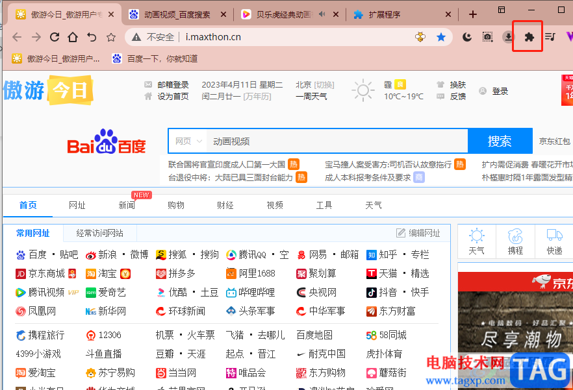Viewport: 573px width, 390px height.
Task: Go forward with the forward arrow
Action: click(x=36, y=37)
